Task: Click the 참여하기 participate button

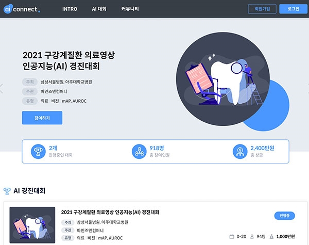Action: [42, 118]
